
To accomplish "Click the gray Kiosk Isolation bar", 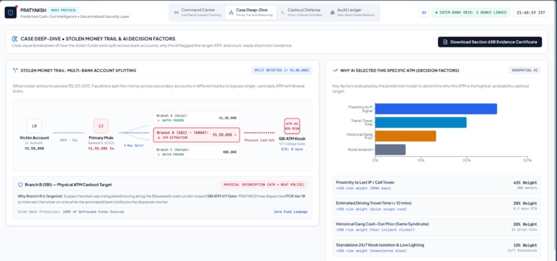I will (x=390, y=150).
